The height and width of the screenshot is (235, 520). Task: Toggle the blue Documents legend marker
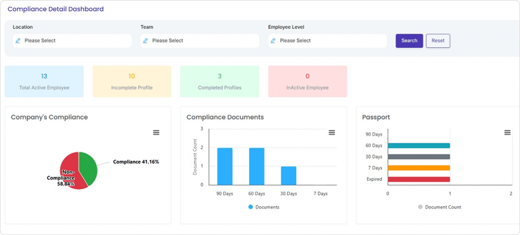250,207
